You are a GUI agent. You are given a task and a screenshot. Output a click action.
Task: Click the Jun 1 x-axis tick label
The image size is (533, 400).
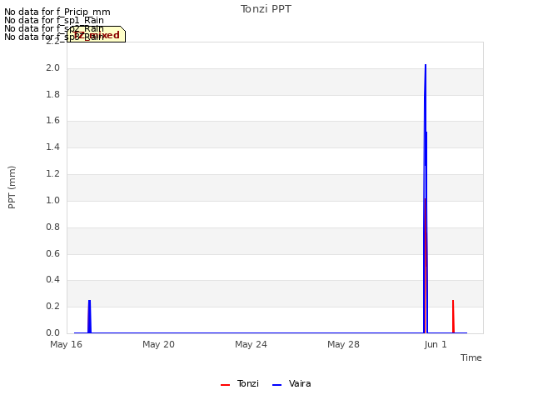(x=436, y=344)
